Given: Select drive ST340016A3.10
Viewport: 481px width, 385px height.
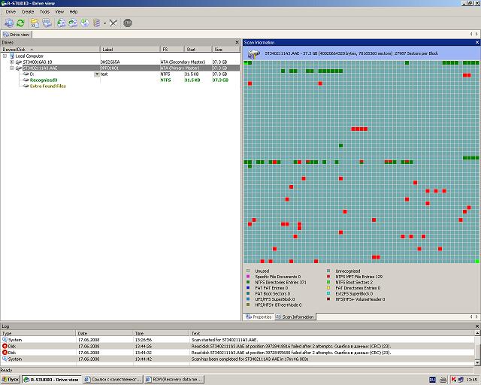Looking at the screenshot, I should 38,62.
